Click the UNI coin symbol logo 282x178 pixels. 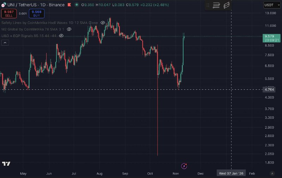[x=3, y=5]
